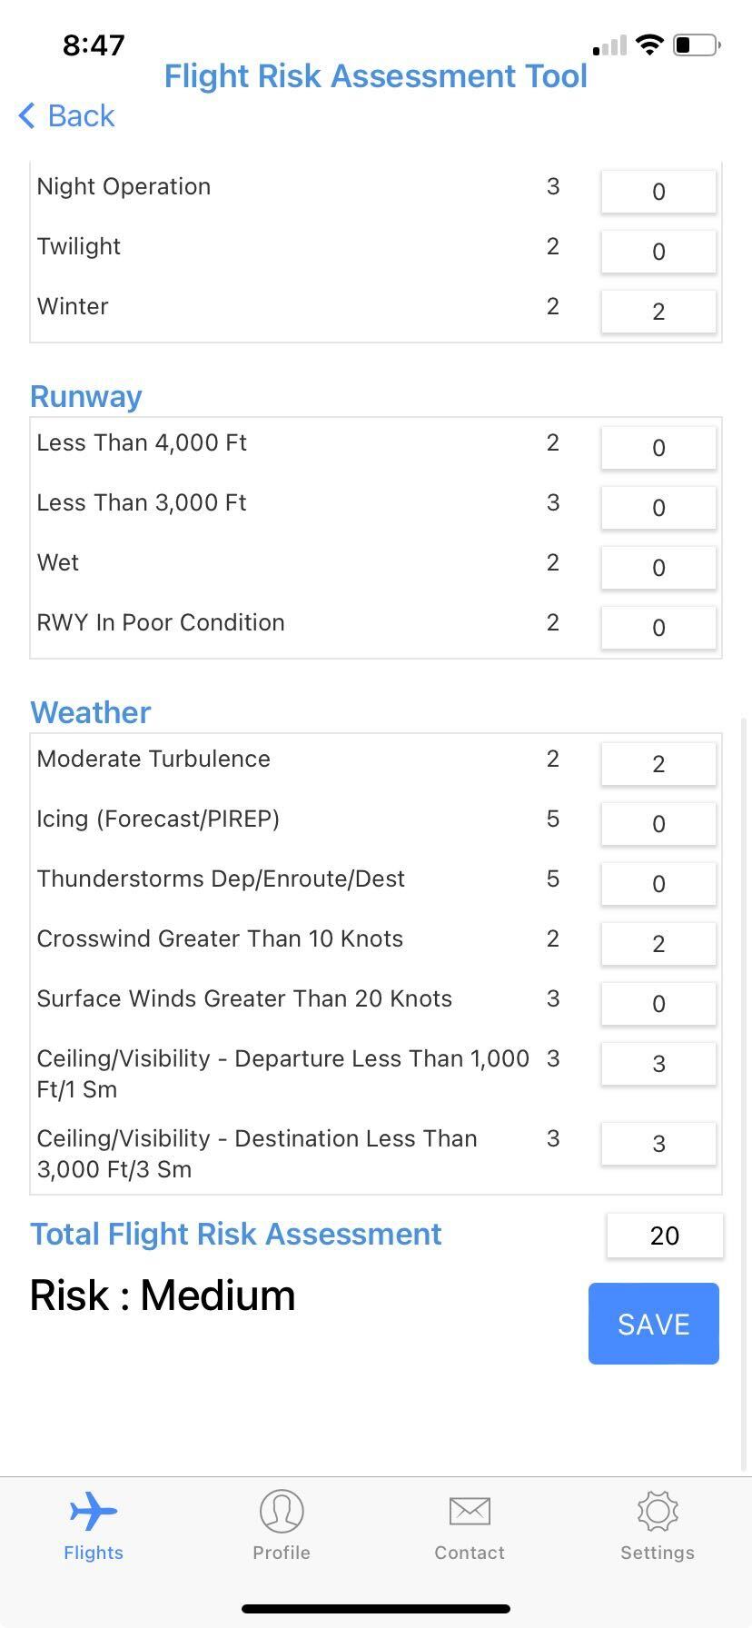
Task: Save the flight risk assessment
Action: click(654, 1324)
